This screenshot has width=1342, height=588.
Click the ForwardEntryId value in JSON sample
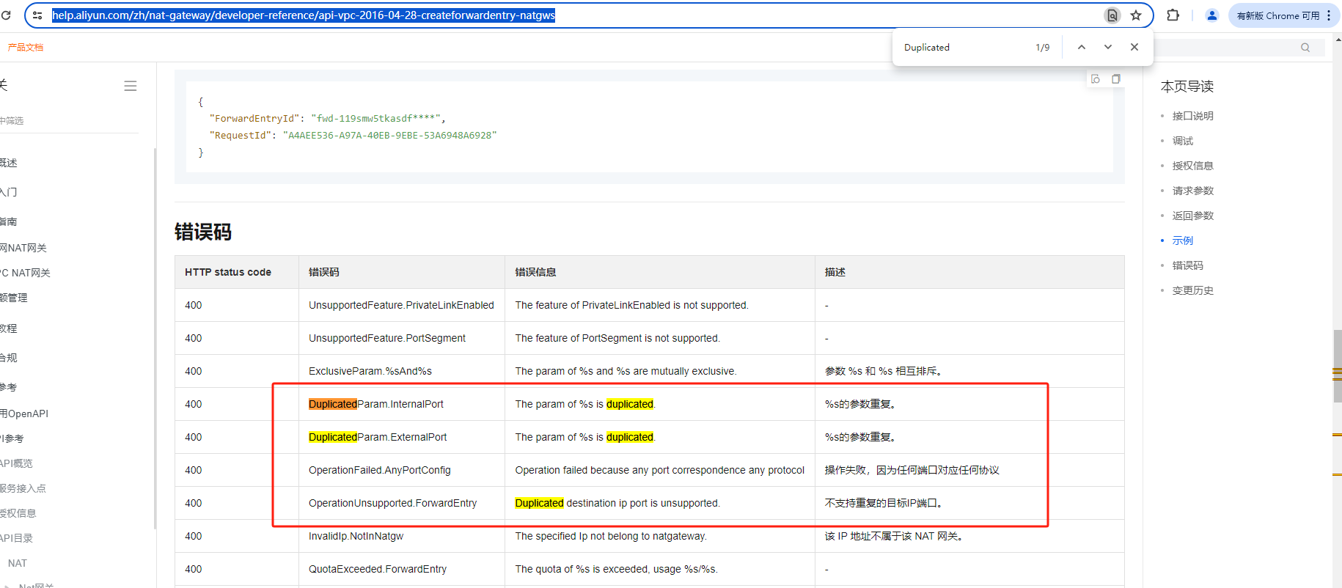pos(376,119)
